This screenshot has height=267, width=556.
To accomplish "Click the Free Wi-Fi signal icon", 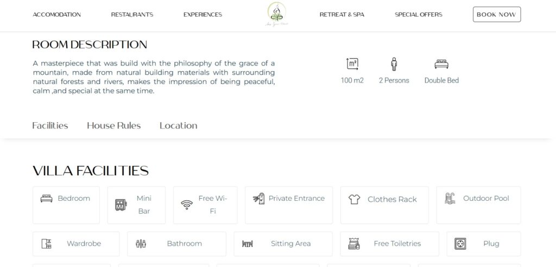I will coord(187,205).
